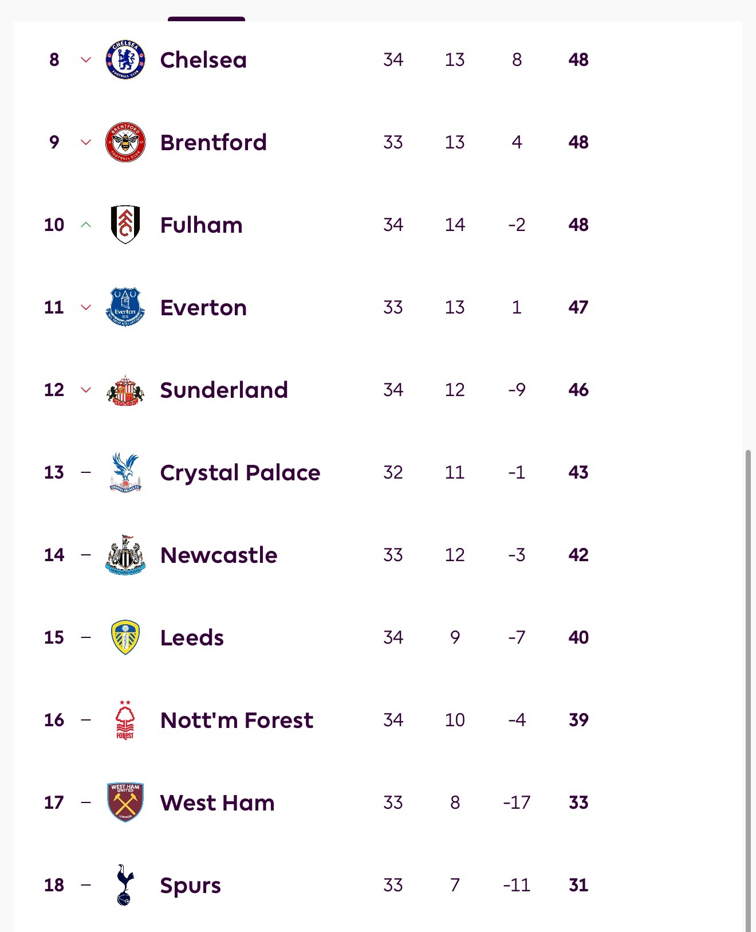Select the Everton club badge

[125, 307]
